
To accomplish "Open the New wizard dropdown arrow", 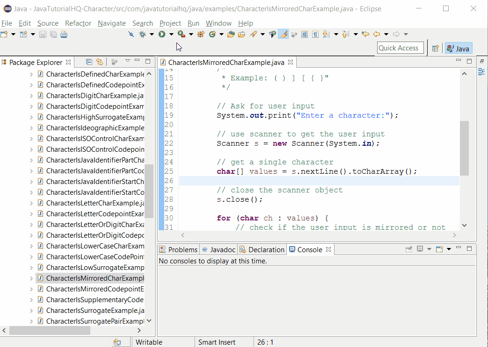I will (13, 34).
